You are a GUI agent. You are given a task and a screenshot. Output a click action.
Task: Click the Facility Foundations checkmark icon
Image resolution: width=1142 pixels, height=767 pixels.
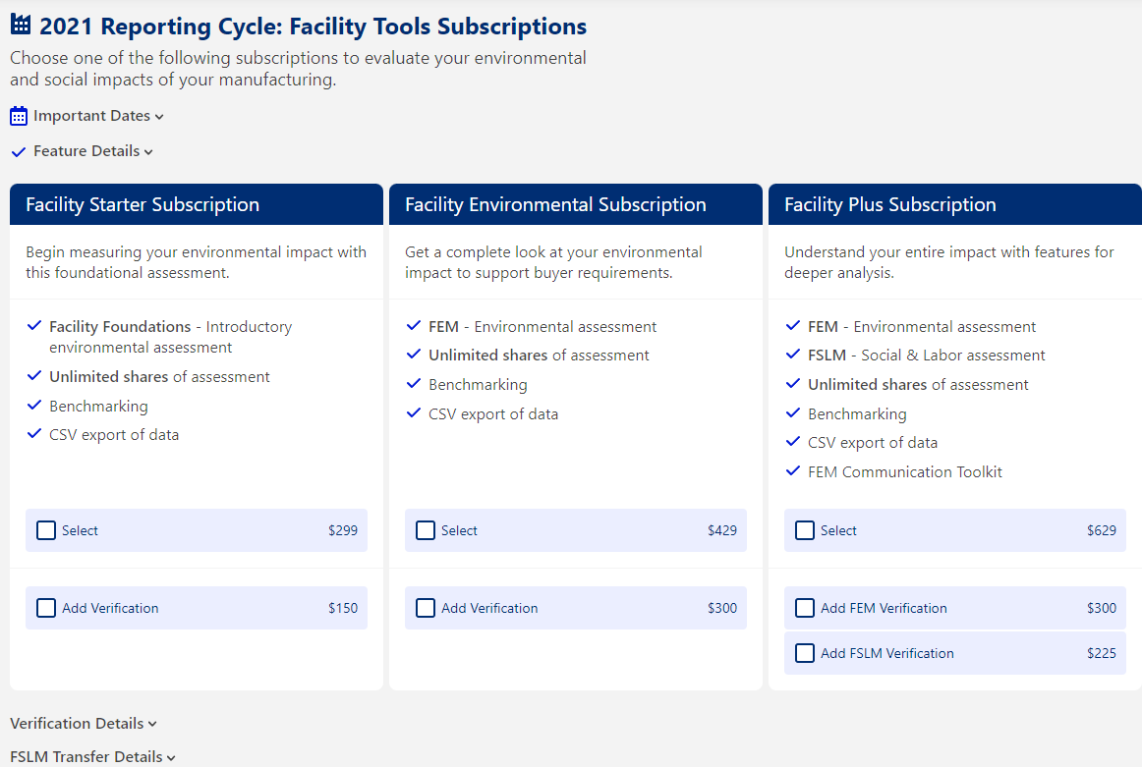34,325
